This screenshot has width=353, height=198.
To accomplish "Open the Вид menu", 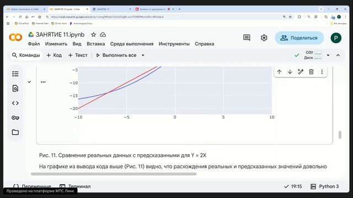I will click(77, 44).
